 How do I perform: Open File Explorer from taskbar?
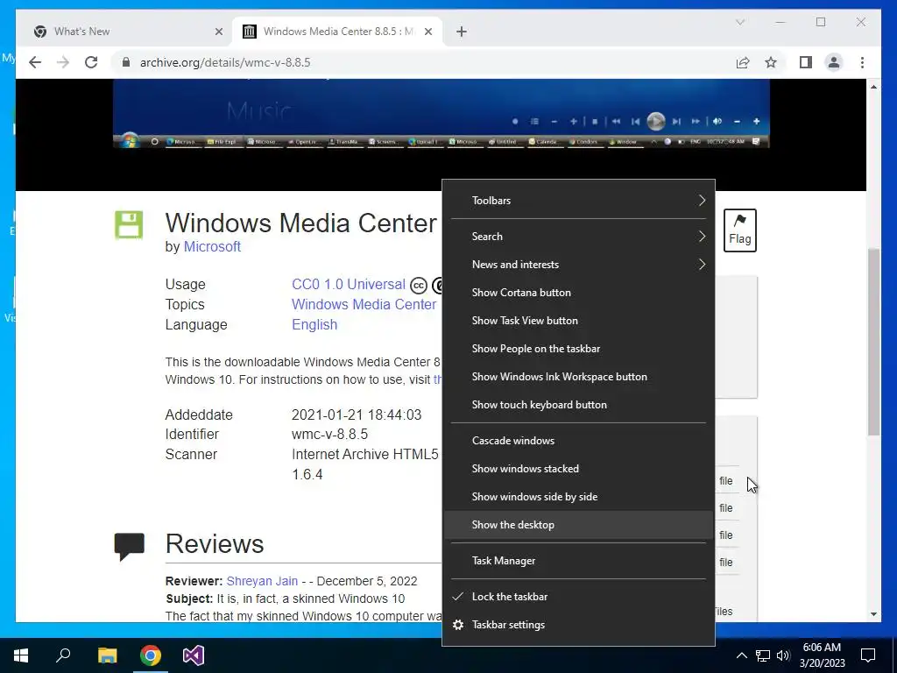107,655
